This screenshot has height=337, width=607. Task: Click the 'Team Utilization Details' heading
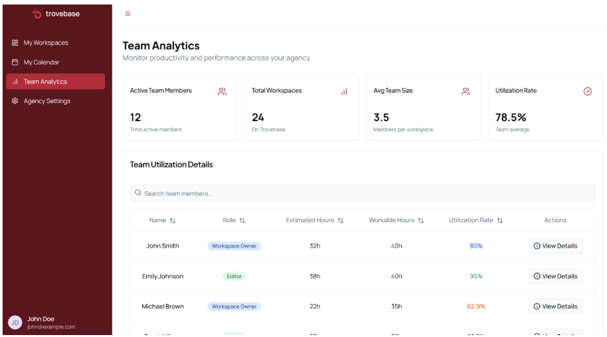(x=171, y=164)
